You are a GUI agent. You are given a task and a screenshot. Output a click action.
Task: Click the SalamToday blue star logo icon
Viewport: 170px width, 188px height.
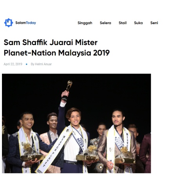coord(9,23)
